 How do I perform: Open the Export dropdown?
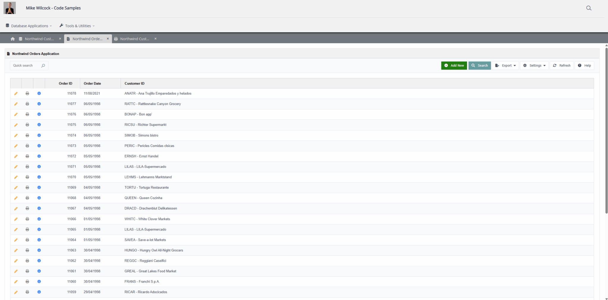[505, 66]
